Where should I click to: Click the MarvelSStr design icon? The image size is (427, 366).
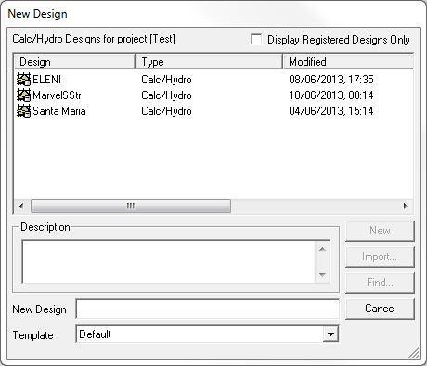pyautogui.click(x=23, y=95)
